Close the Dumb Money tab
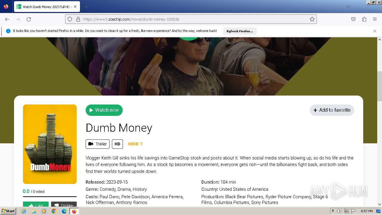 point(75,7)
